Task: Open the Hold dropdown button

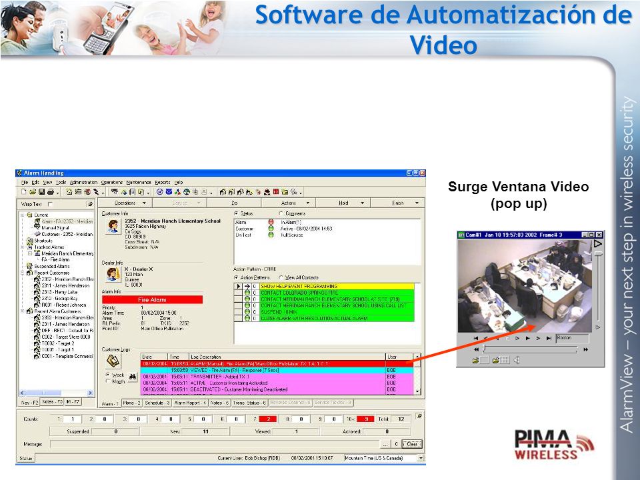Action: (x=343, y=203)
